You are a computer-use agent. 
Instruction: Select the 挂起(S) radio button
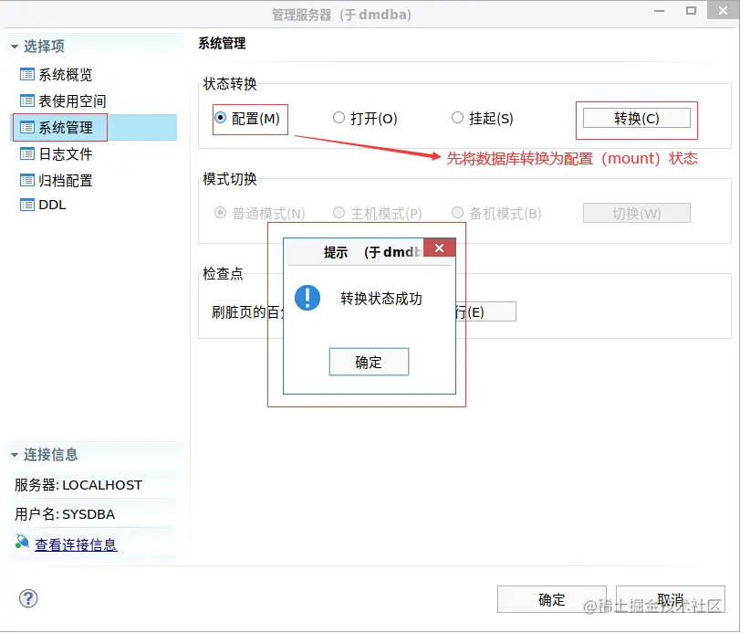(457, 118)
